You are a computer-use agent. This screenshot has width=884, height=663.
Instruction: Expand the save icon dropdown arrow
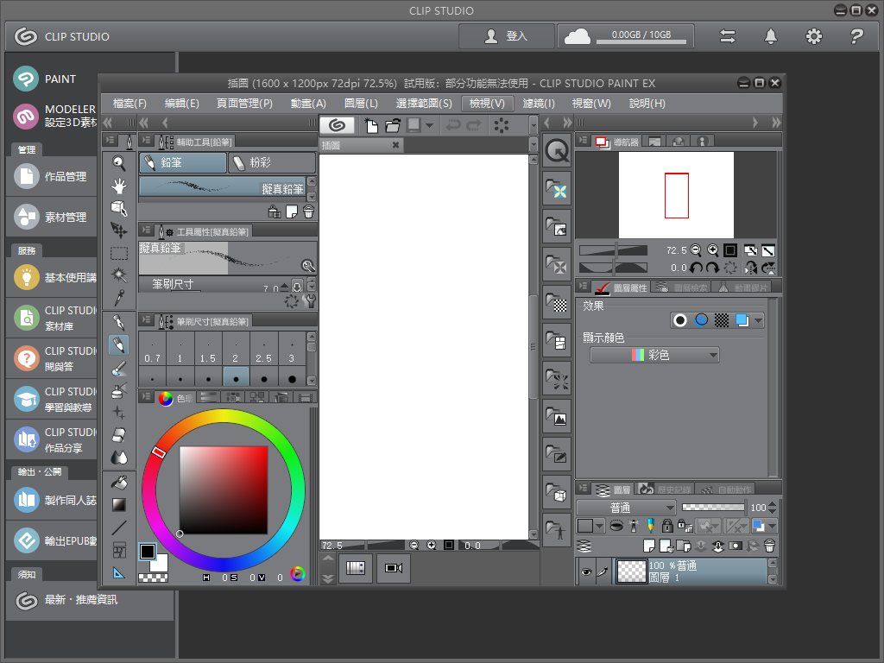click(x=430, y=125)
